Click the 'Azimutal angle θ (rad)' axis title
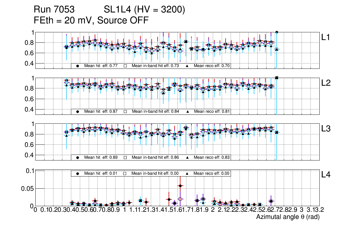This screenshot has height=229, width=355. click(288, 217)
